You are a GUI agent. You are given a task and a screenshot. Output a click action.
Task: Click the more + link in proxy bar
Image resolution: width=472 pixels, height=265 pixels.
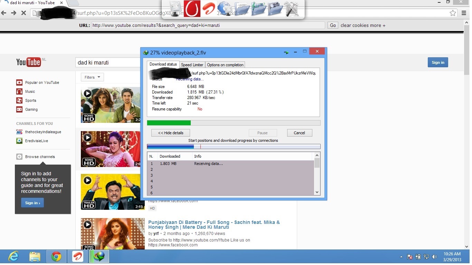378,25
